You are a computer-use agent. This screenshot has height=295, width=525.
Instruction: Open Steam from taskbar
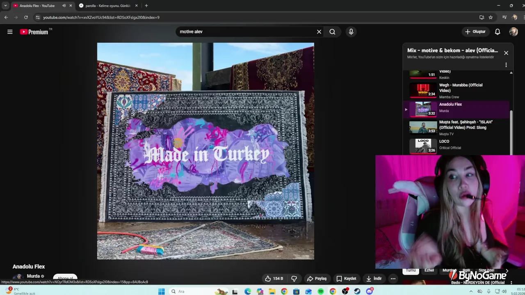point(357,291)
